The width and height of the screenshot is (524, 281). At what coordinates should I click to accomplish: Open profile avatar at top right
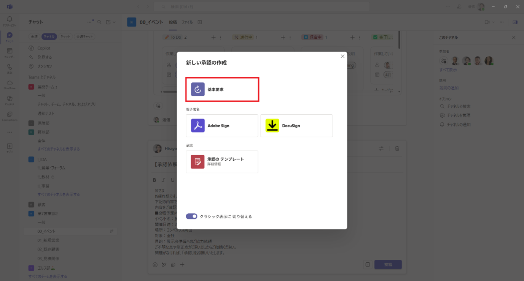coord(481,7)
